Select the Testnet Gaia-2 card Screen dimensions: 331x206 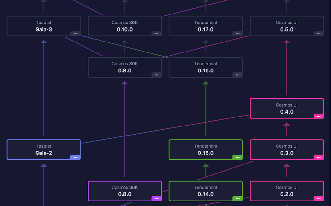[x=44, y=150]
